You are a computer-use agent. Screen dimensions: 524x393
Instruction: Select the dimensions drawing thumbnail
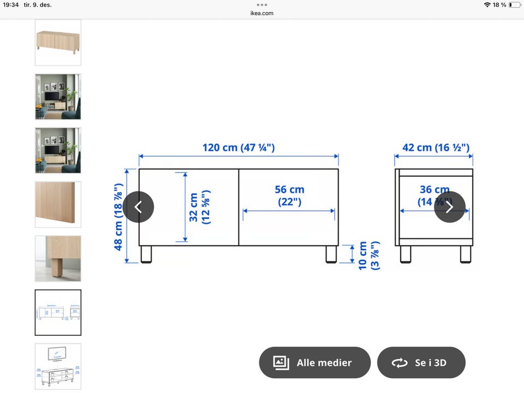point(58,312)
